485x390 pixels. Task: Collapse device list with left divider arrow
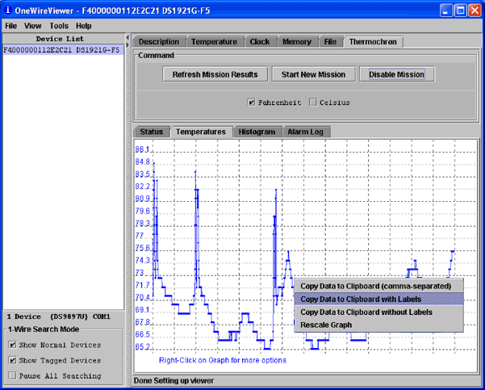129,37
